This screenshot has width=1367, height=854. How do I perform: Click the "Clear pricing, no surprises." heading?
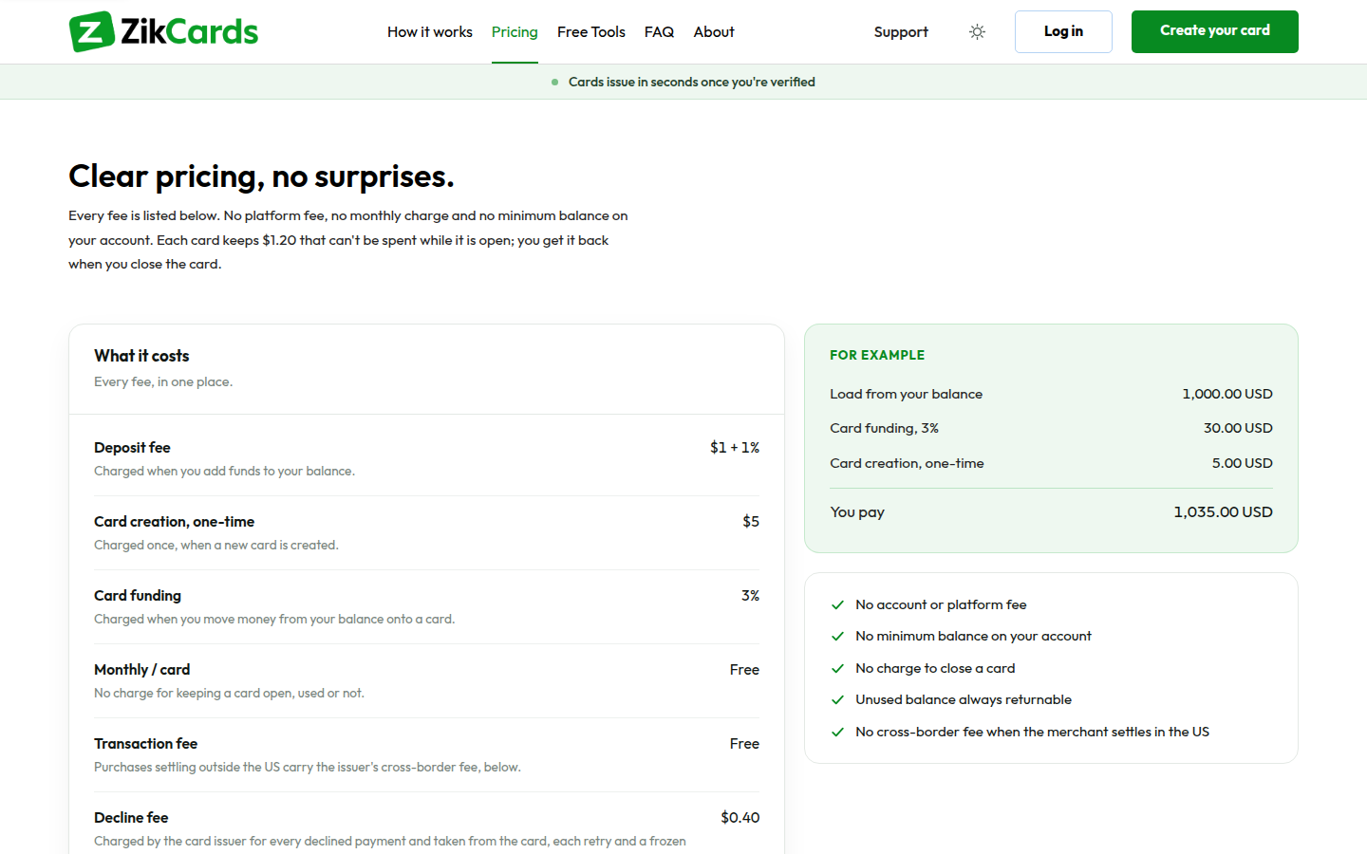[261, 176]
